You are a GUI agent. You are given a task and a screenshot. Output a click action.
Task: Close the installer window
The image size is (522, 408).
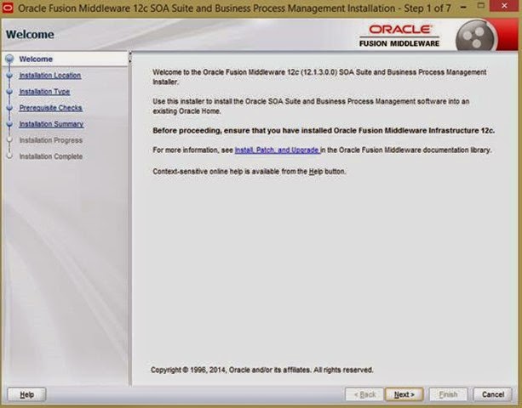pyautogui.click(x=504, y=6)
